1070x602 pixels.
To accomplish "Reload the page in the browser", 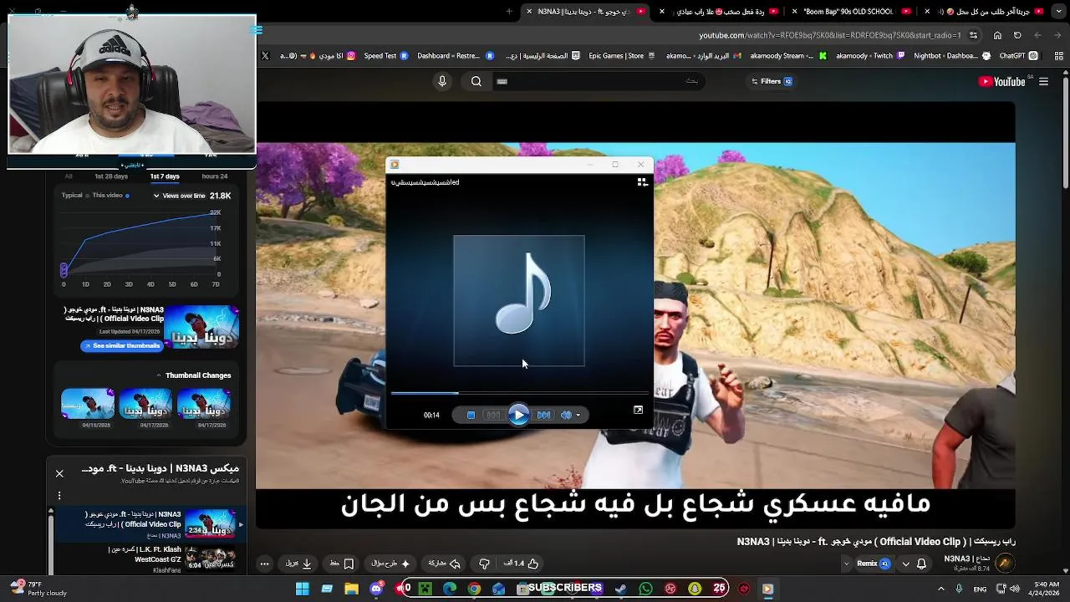I will click(1017, 35).
